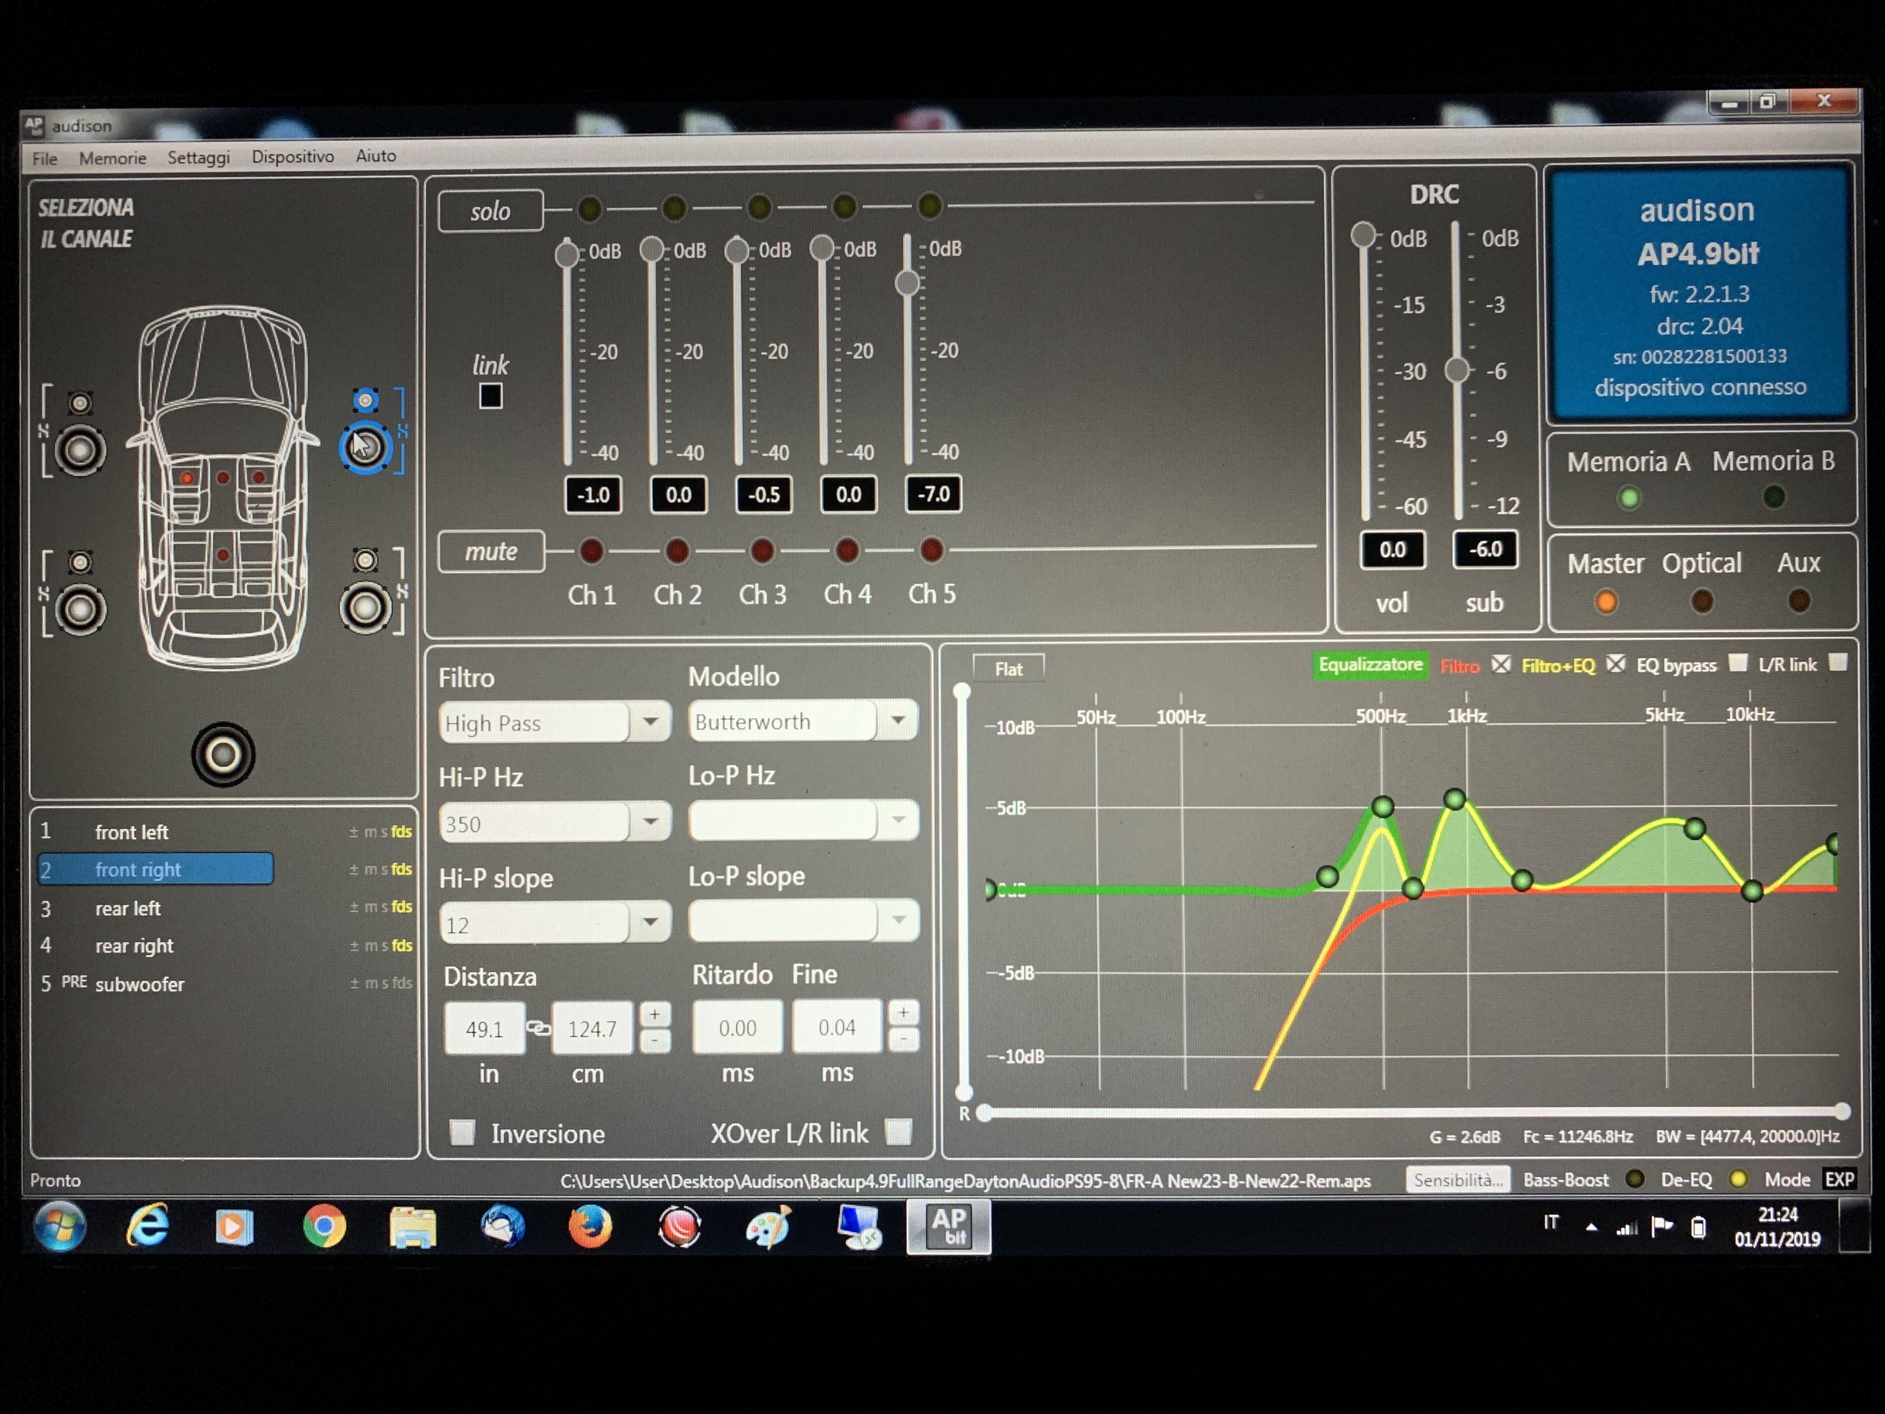1885x1414 pixels.
Task: Enable XOver L/R link checkbox
Action: [x=898, y=1131]
